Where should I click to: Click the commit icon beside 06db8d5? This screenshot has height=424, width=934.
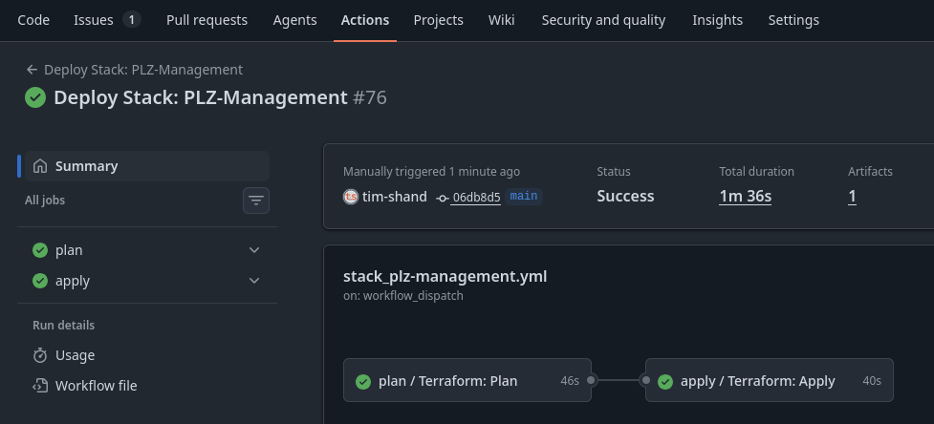[x=442, y=198]
